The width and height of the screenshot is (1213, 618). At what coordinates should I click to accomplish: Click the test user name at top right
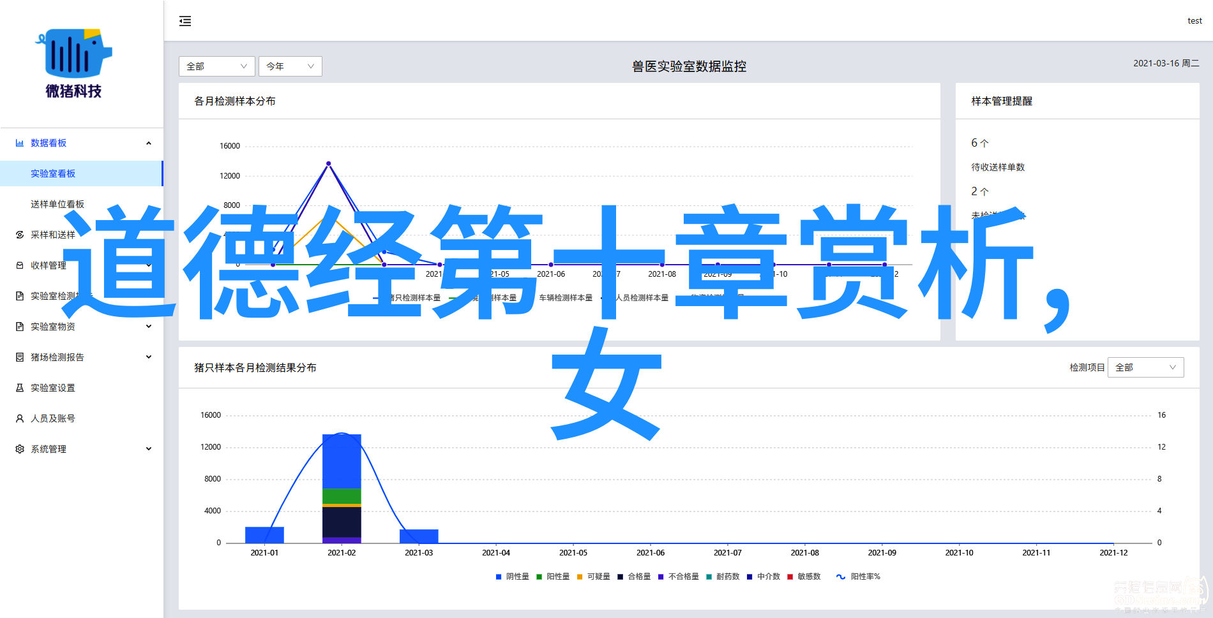coord(1194,21)
